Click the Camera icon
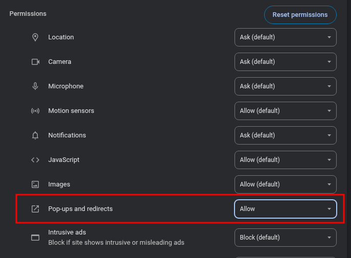Screen dimensions: 351x258 tap(35, 62)
